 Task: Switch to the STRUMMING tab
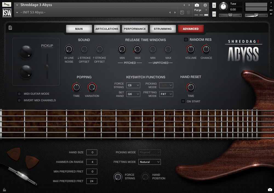point(163,28)
